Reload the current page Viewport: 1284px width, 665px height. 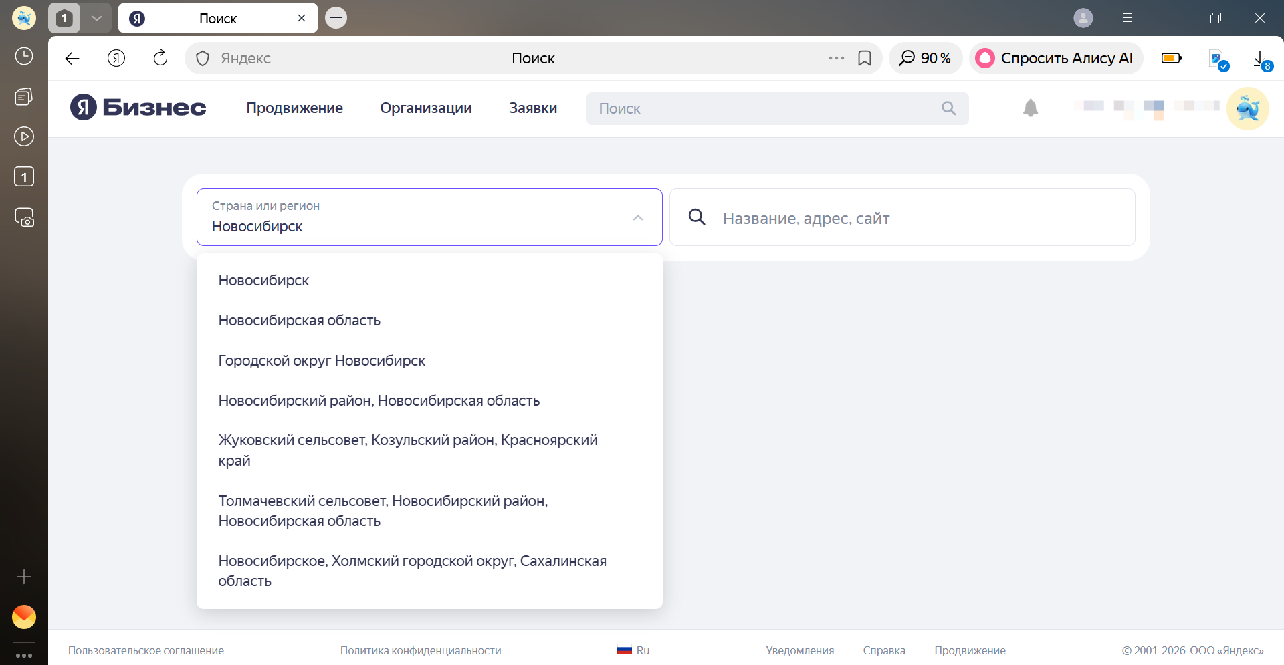tap(160, 59)
